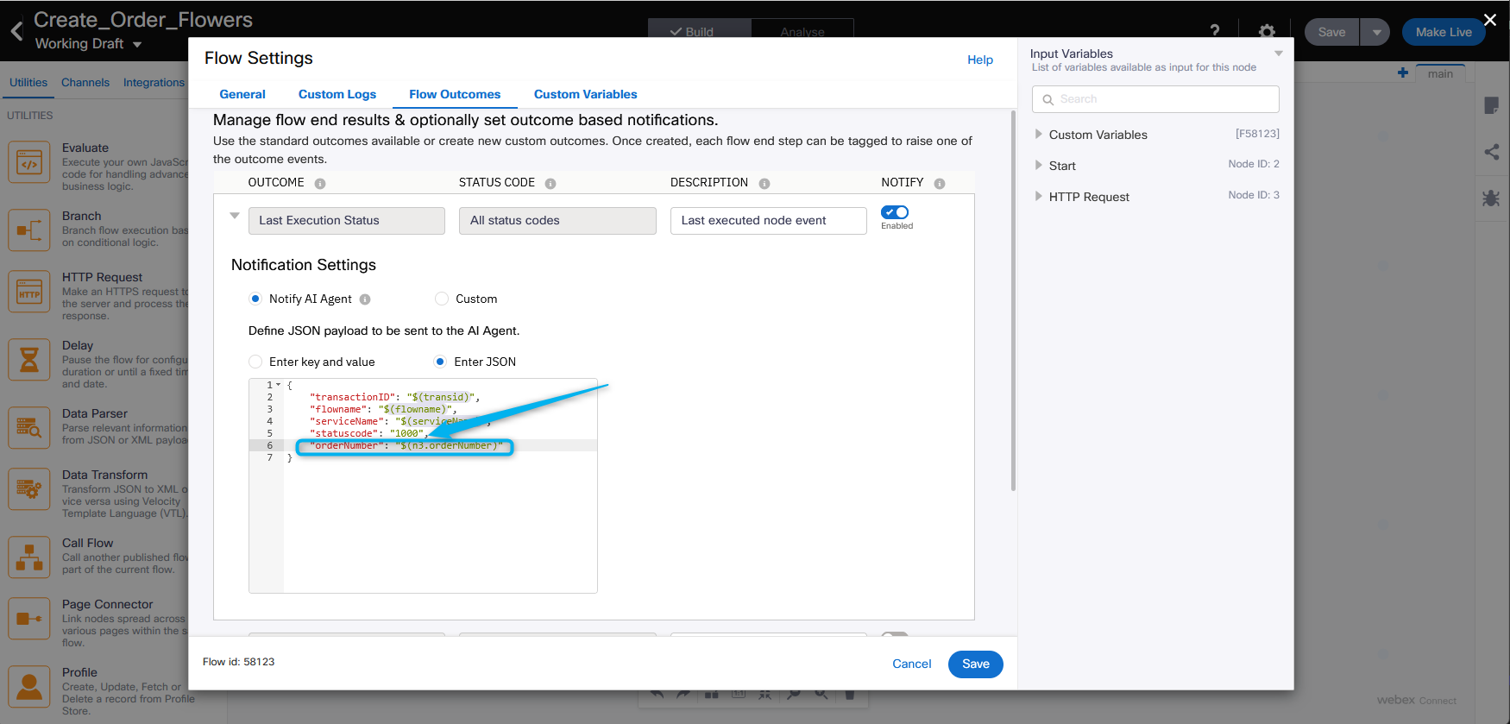The width and height of the screenshot is (1510, 724).
Task: Click the Delay hourglass icon
Action: tap(29, 360)
